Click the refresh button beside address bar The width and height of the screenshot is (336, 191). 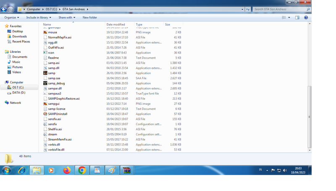coord(248,9)
